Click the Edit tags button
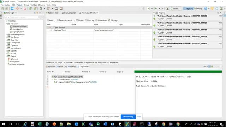The image size is (226, 127). tap(113, 20)
